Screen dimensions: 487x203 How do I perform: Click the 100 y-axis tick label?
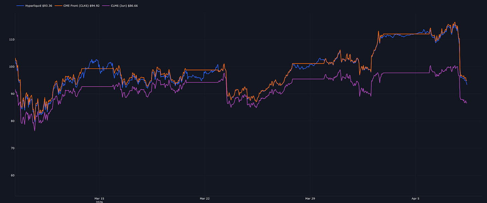click(x=12, y=67)
